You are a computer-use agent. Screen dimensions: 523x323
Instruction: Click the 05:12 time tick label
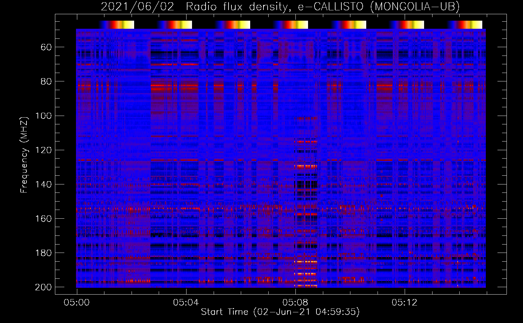click(x=404, y=303)
